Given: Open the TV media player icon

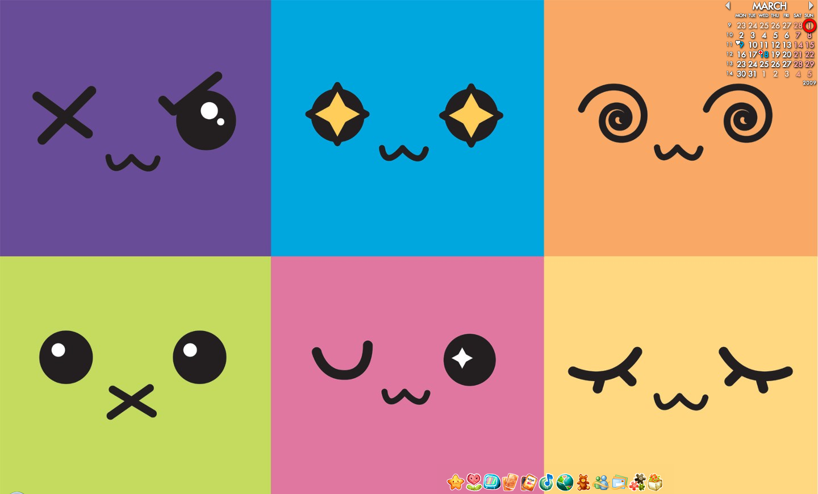Looking at the screenshot, I should pyautogui.click(x=493, y=484).
